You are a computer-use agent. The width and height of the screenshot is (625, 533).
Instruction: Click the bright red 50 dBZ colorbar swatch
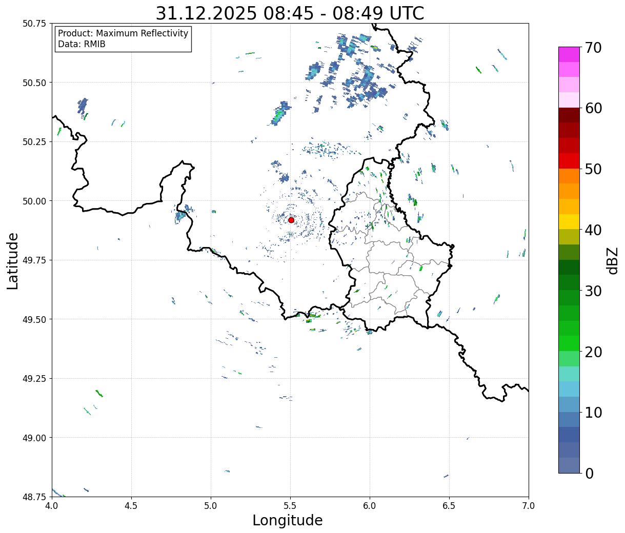pyautogui.click(x=569, y=161)
